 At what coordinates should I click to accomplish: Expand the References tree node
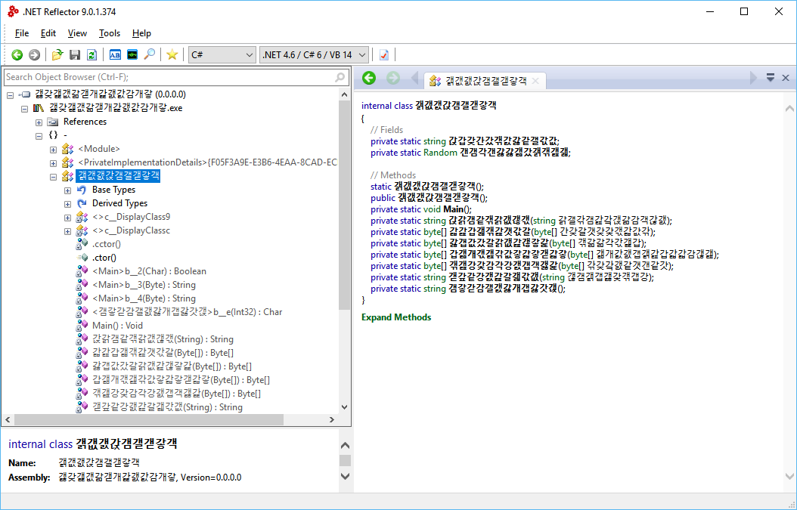39,122
